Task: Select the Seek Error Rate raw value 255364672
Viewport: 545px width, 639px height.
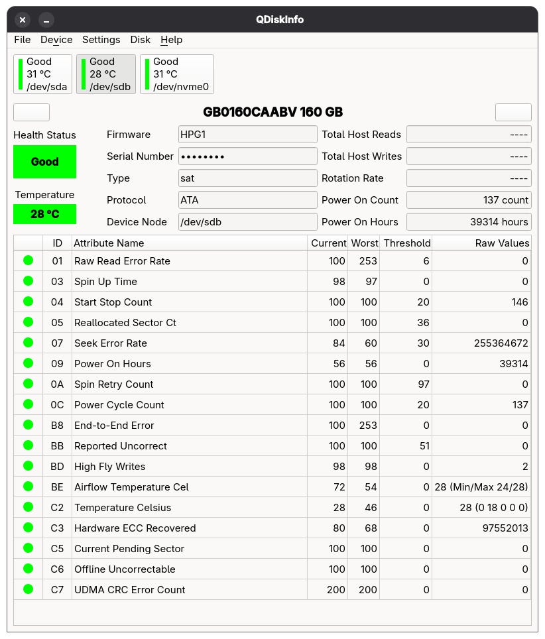Action: click(501, 343)
